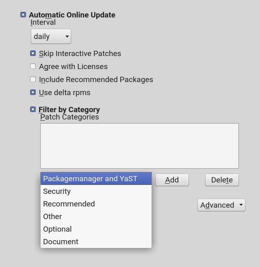Viewport: 260px width, 267px height.
Task: Select Document patch category
Action: pyautogui.click(x=61, y=242)
